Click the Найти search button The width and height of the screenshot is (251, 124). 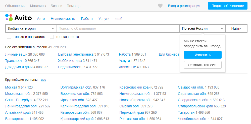coord(236,28)
